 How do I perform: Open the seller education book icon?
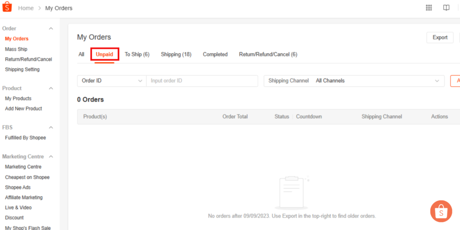click(446, 8)
